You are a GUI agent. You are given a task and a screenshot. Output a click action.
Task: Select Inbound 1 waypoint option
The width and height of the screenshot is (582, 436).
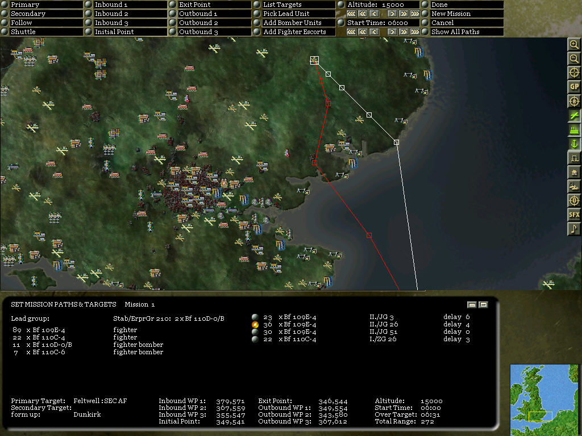click(126, 5)
